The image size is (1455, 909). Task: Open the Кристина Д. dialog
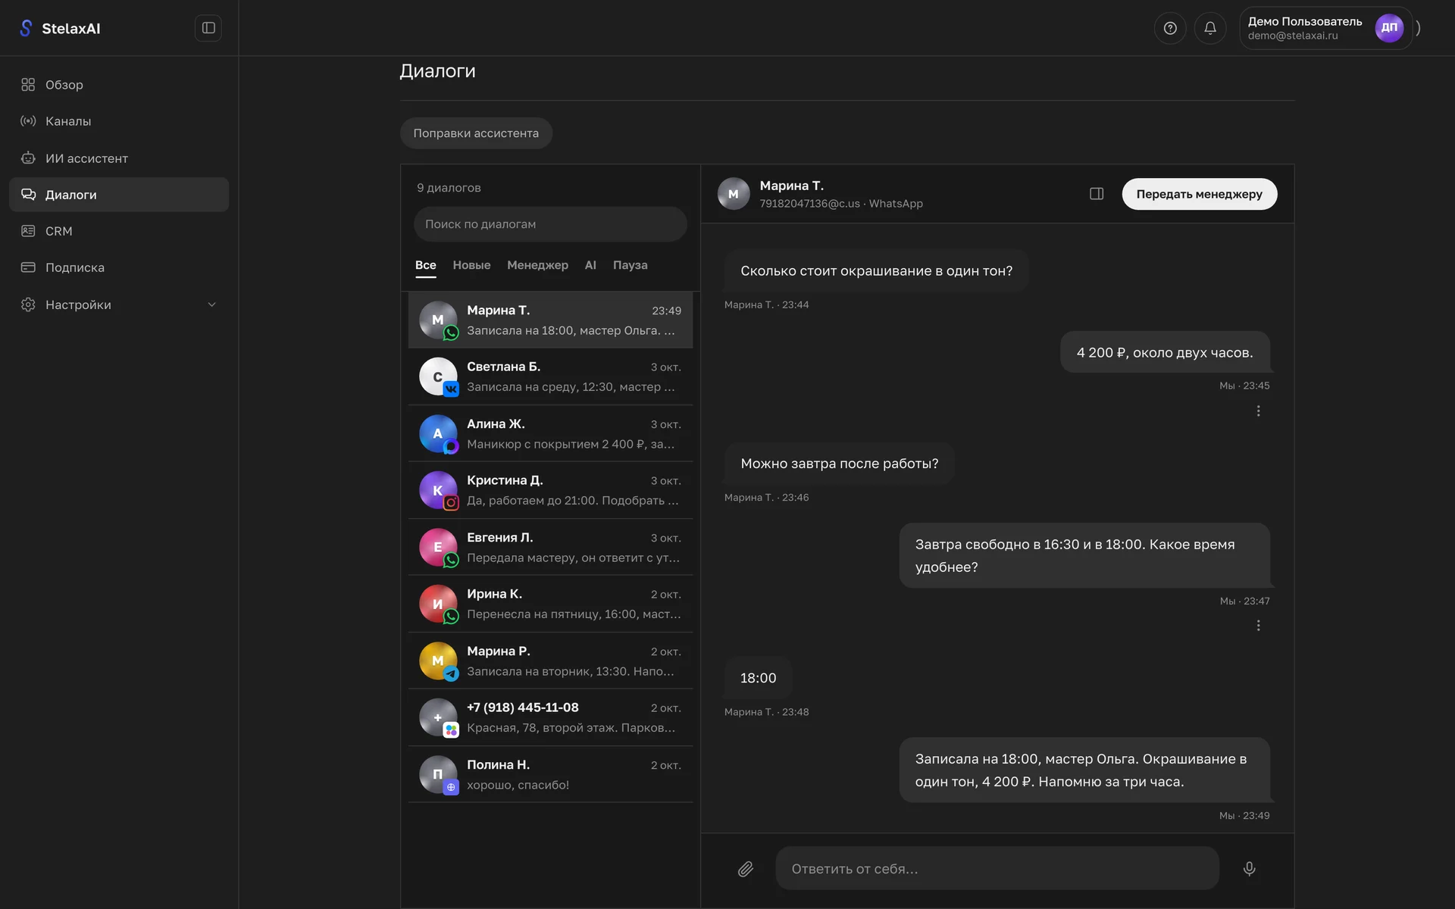550,490
